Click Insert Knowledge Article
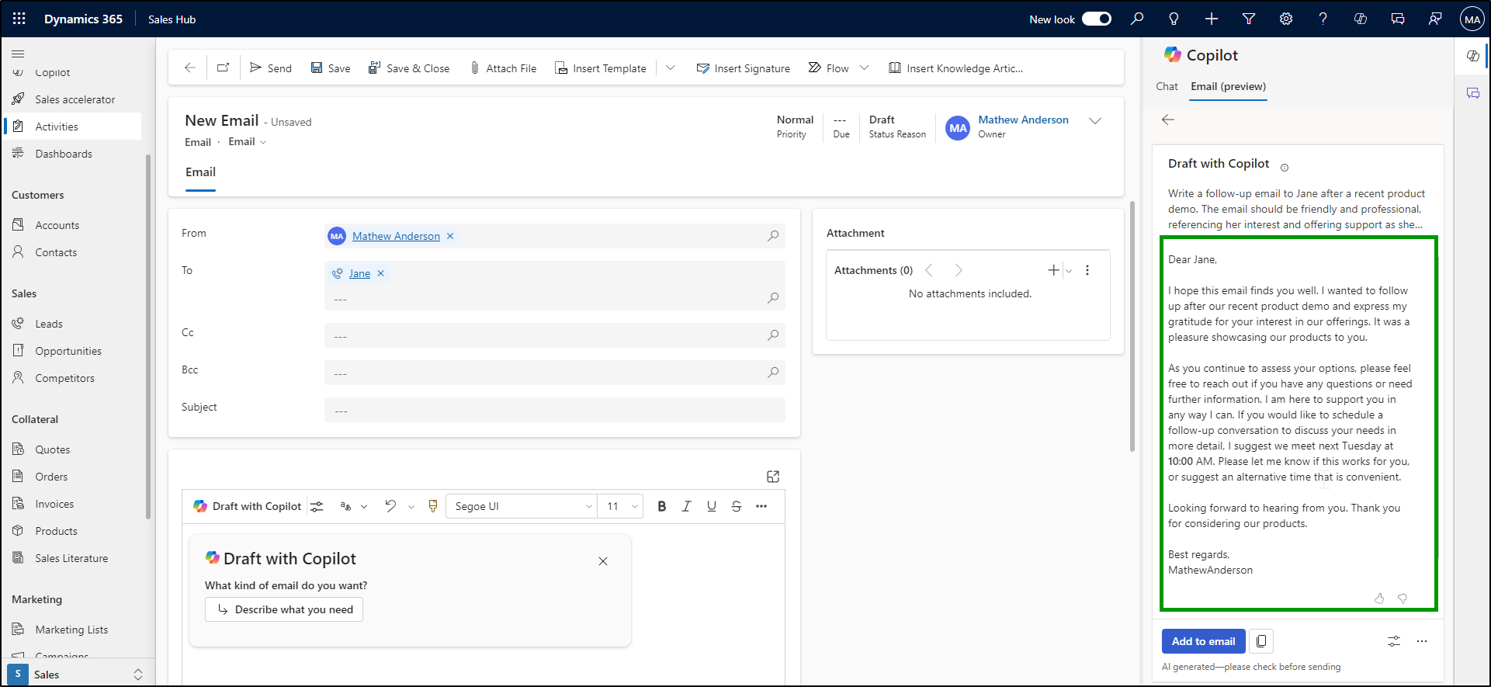1491x687 pixels. 956,68
